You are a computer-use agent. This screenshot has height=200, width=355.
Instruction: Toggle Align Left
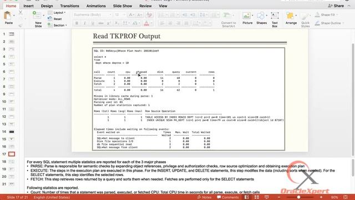(162, 23)
